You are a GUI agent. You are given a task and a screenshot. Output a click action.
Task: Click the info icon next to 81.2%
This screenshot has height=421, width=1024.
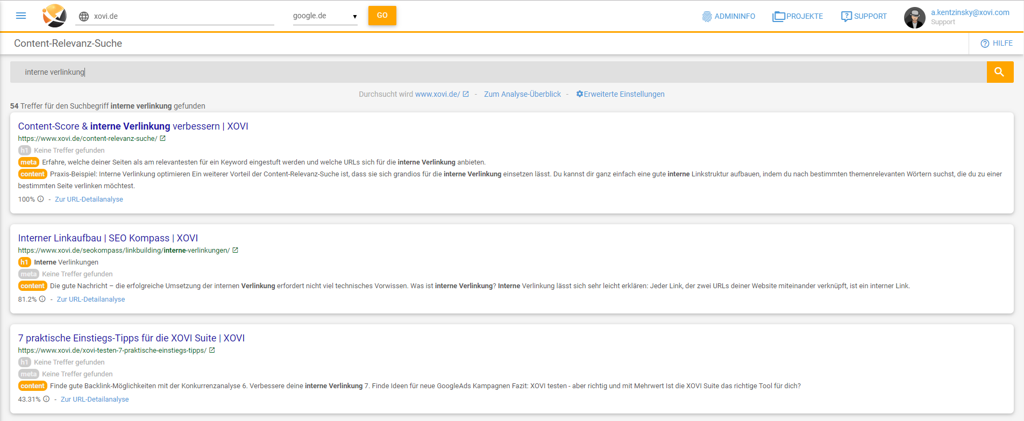tap(42, 299)
